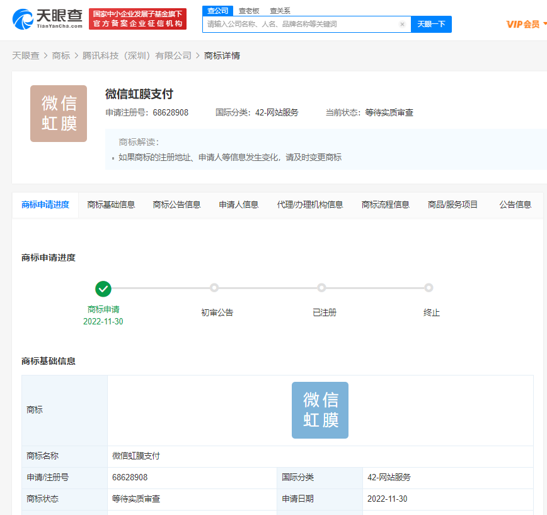This screenshot has height=515, width=547.
Task: Go to 腾讯科技(深圳)有限公司 breadcrumb link
Action: [x=137, y=56]
